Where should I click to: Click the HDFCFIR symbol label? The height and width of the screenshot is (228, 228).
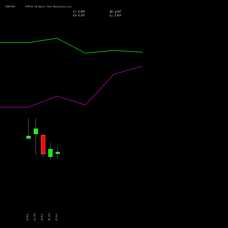tap(10, 7)
